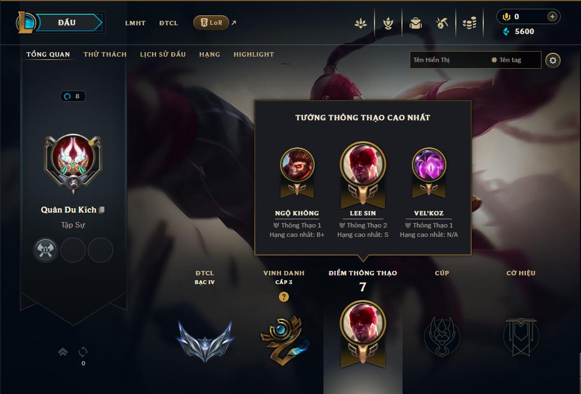Open the Loot bag icon

(415, 24)
